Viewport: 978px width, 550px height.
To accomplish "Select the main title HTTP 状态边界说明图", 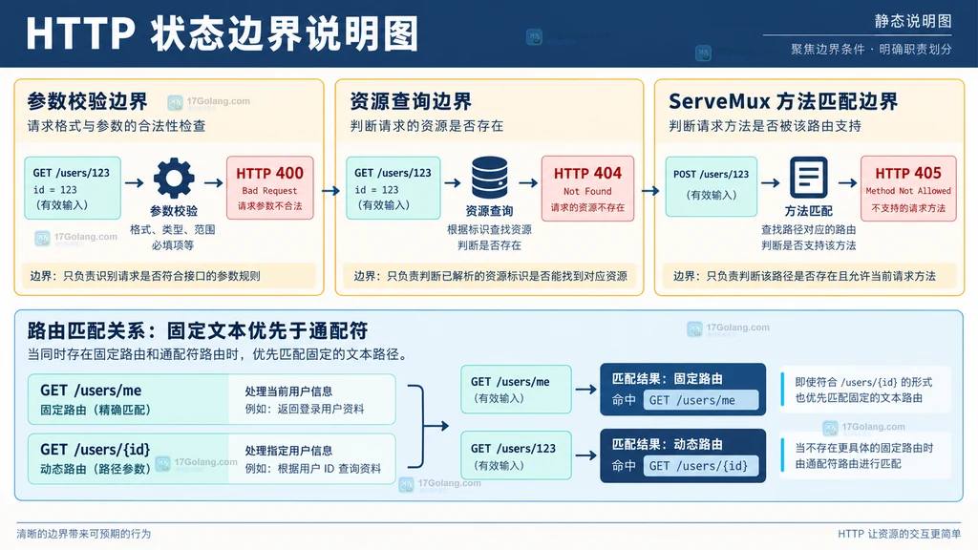I will pyautogui.click(x=222, y=33).
